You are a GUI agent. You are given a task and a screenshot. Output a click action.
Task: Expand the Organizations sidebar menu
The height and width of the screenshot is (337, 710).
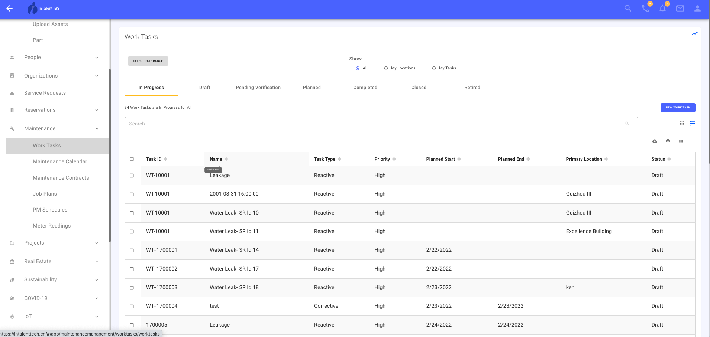click(97, 76)
